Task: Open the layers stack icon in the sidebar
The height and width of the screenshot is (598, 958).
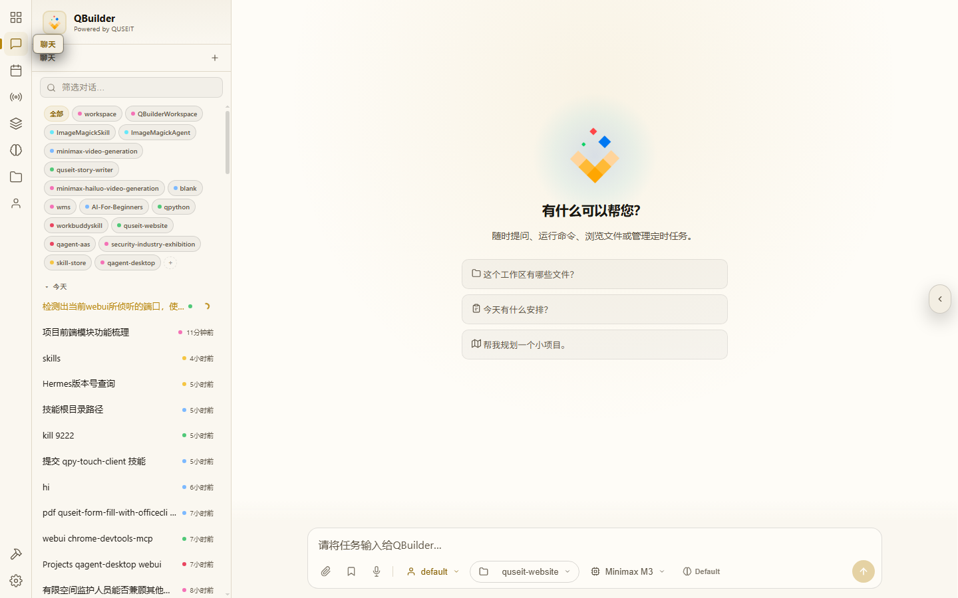Action: (x=16, y=124)
